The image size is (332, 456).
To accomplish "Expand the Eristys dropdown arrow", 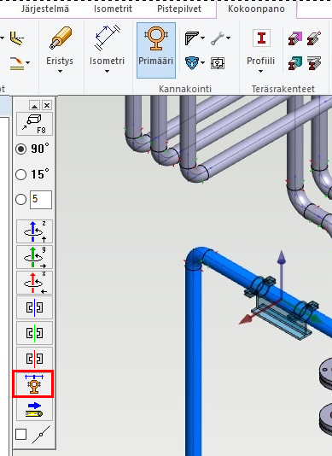I will tap(60, 71).
